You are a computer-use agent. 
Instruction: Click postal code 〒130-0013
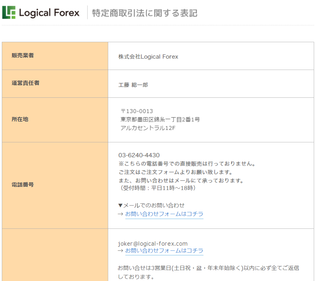[137, 111]
